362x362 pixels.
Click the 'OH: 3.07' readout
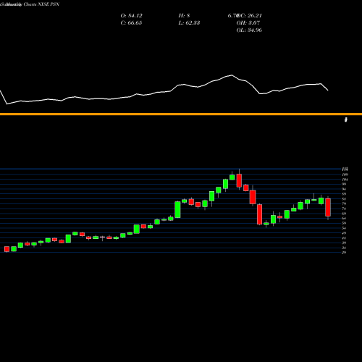pos(248,23)
